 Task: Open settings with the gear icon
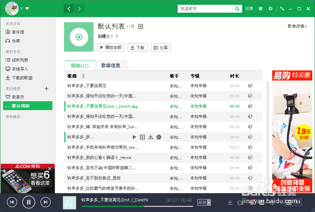[x=270, y=9]
